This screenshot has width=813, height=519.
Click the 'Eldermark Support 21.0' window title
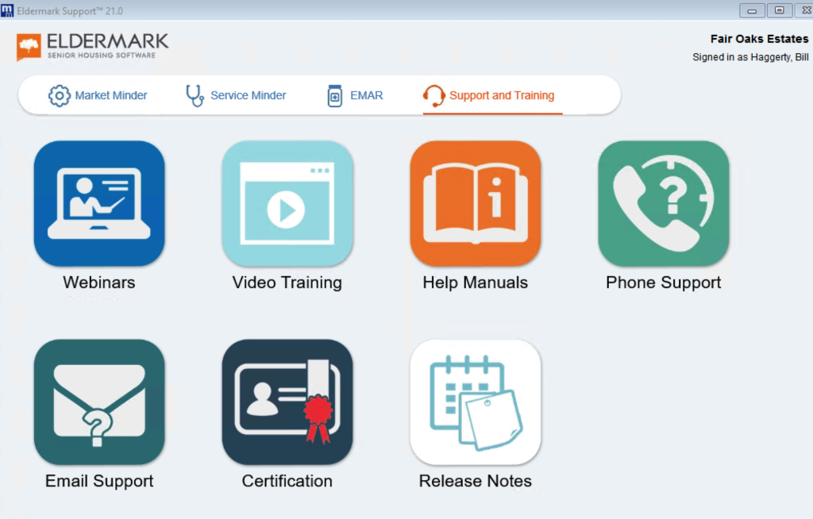(x=70, y=11)
